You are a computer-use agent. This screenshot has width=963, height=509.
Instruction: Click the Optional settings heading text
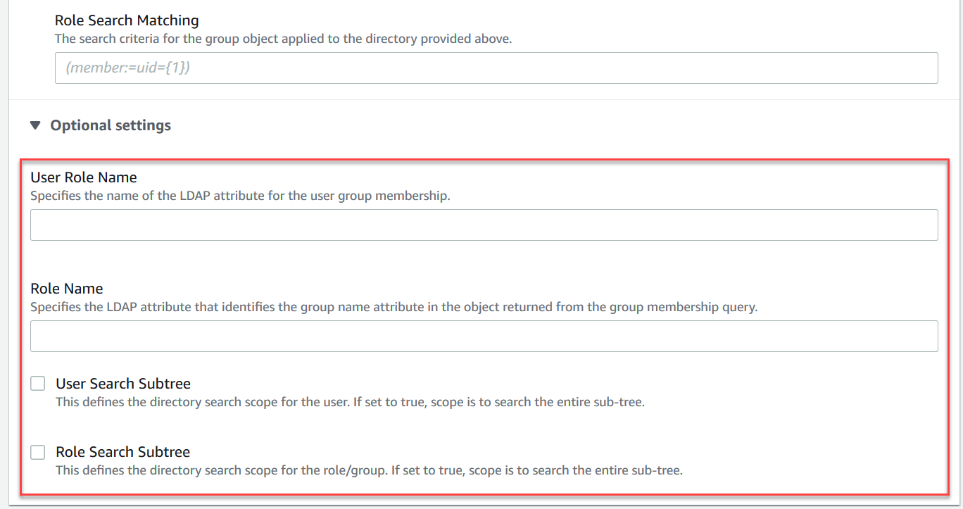[x=110, y=125]
